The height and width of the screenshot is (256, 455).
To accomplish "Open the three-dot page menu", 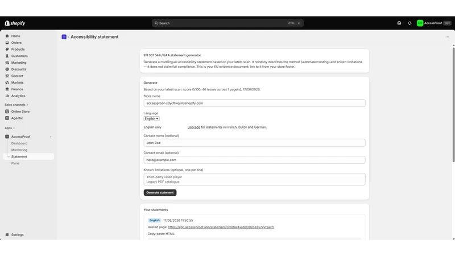I will click(447, 37).
